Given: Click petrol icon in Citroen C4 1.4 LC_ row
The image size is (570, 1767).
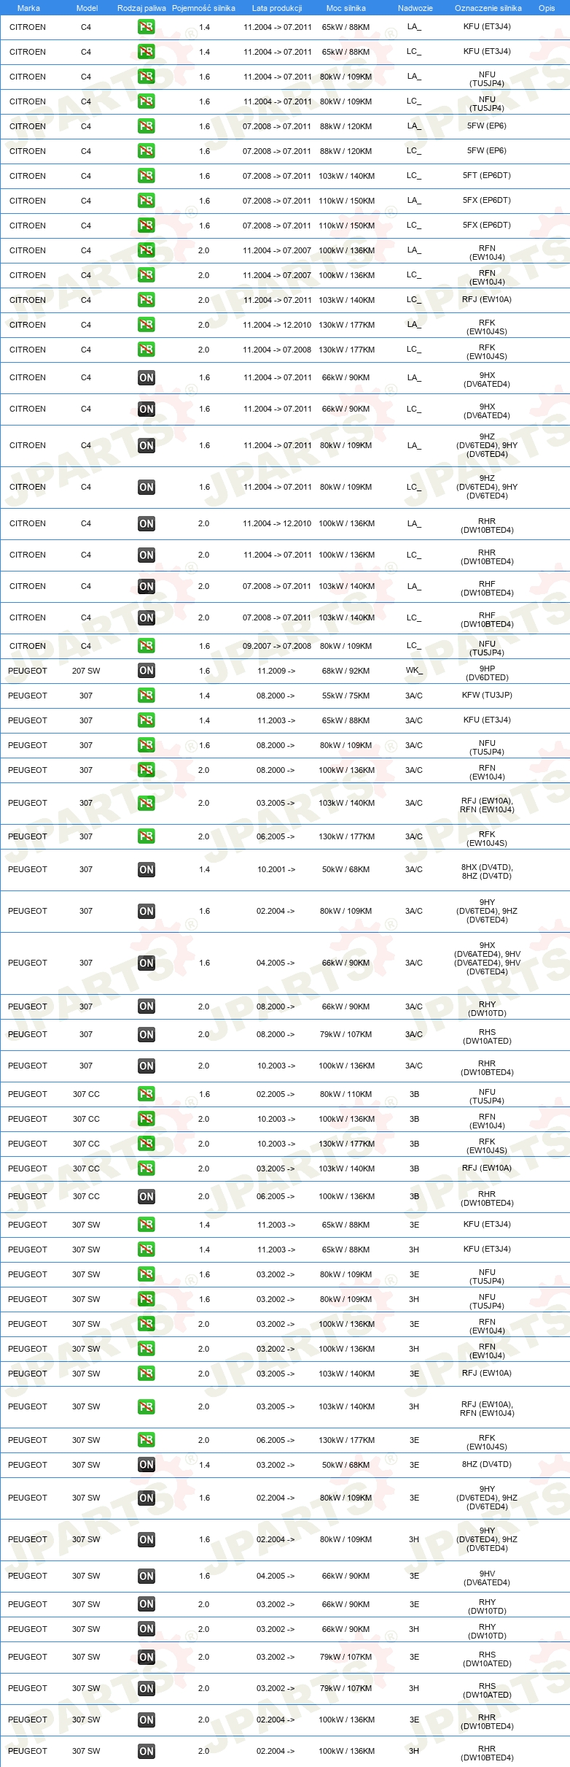Looking at the screenshot, I should tap(146, 52).
